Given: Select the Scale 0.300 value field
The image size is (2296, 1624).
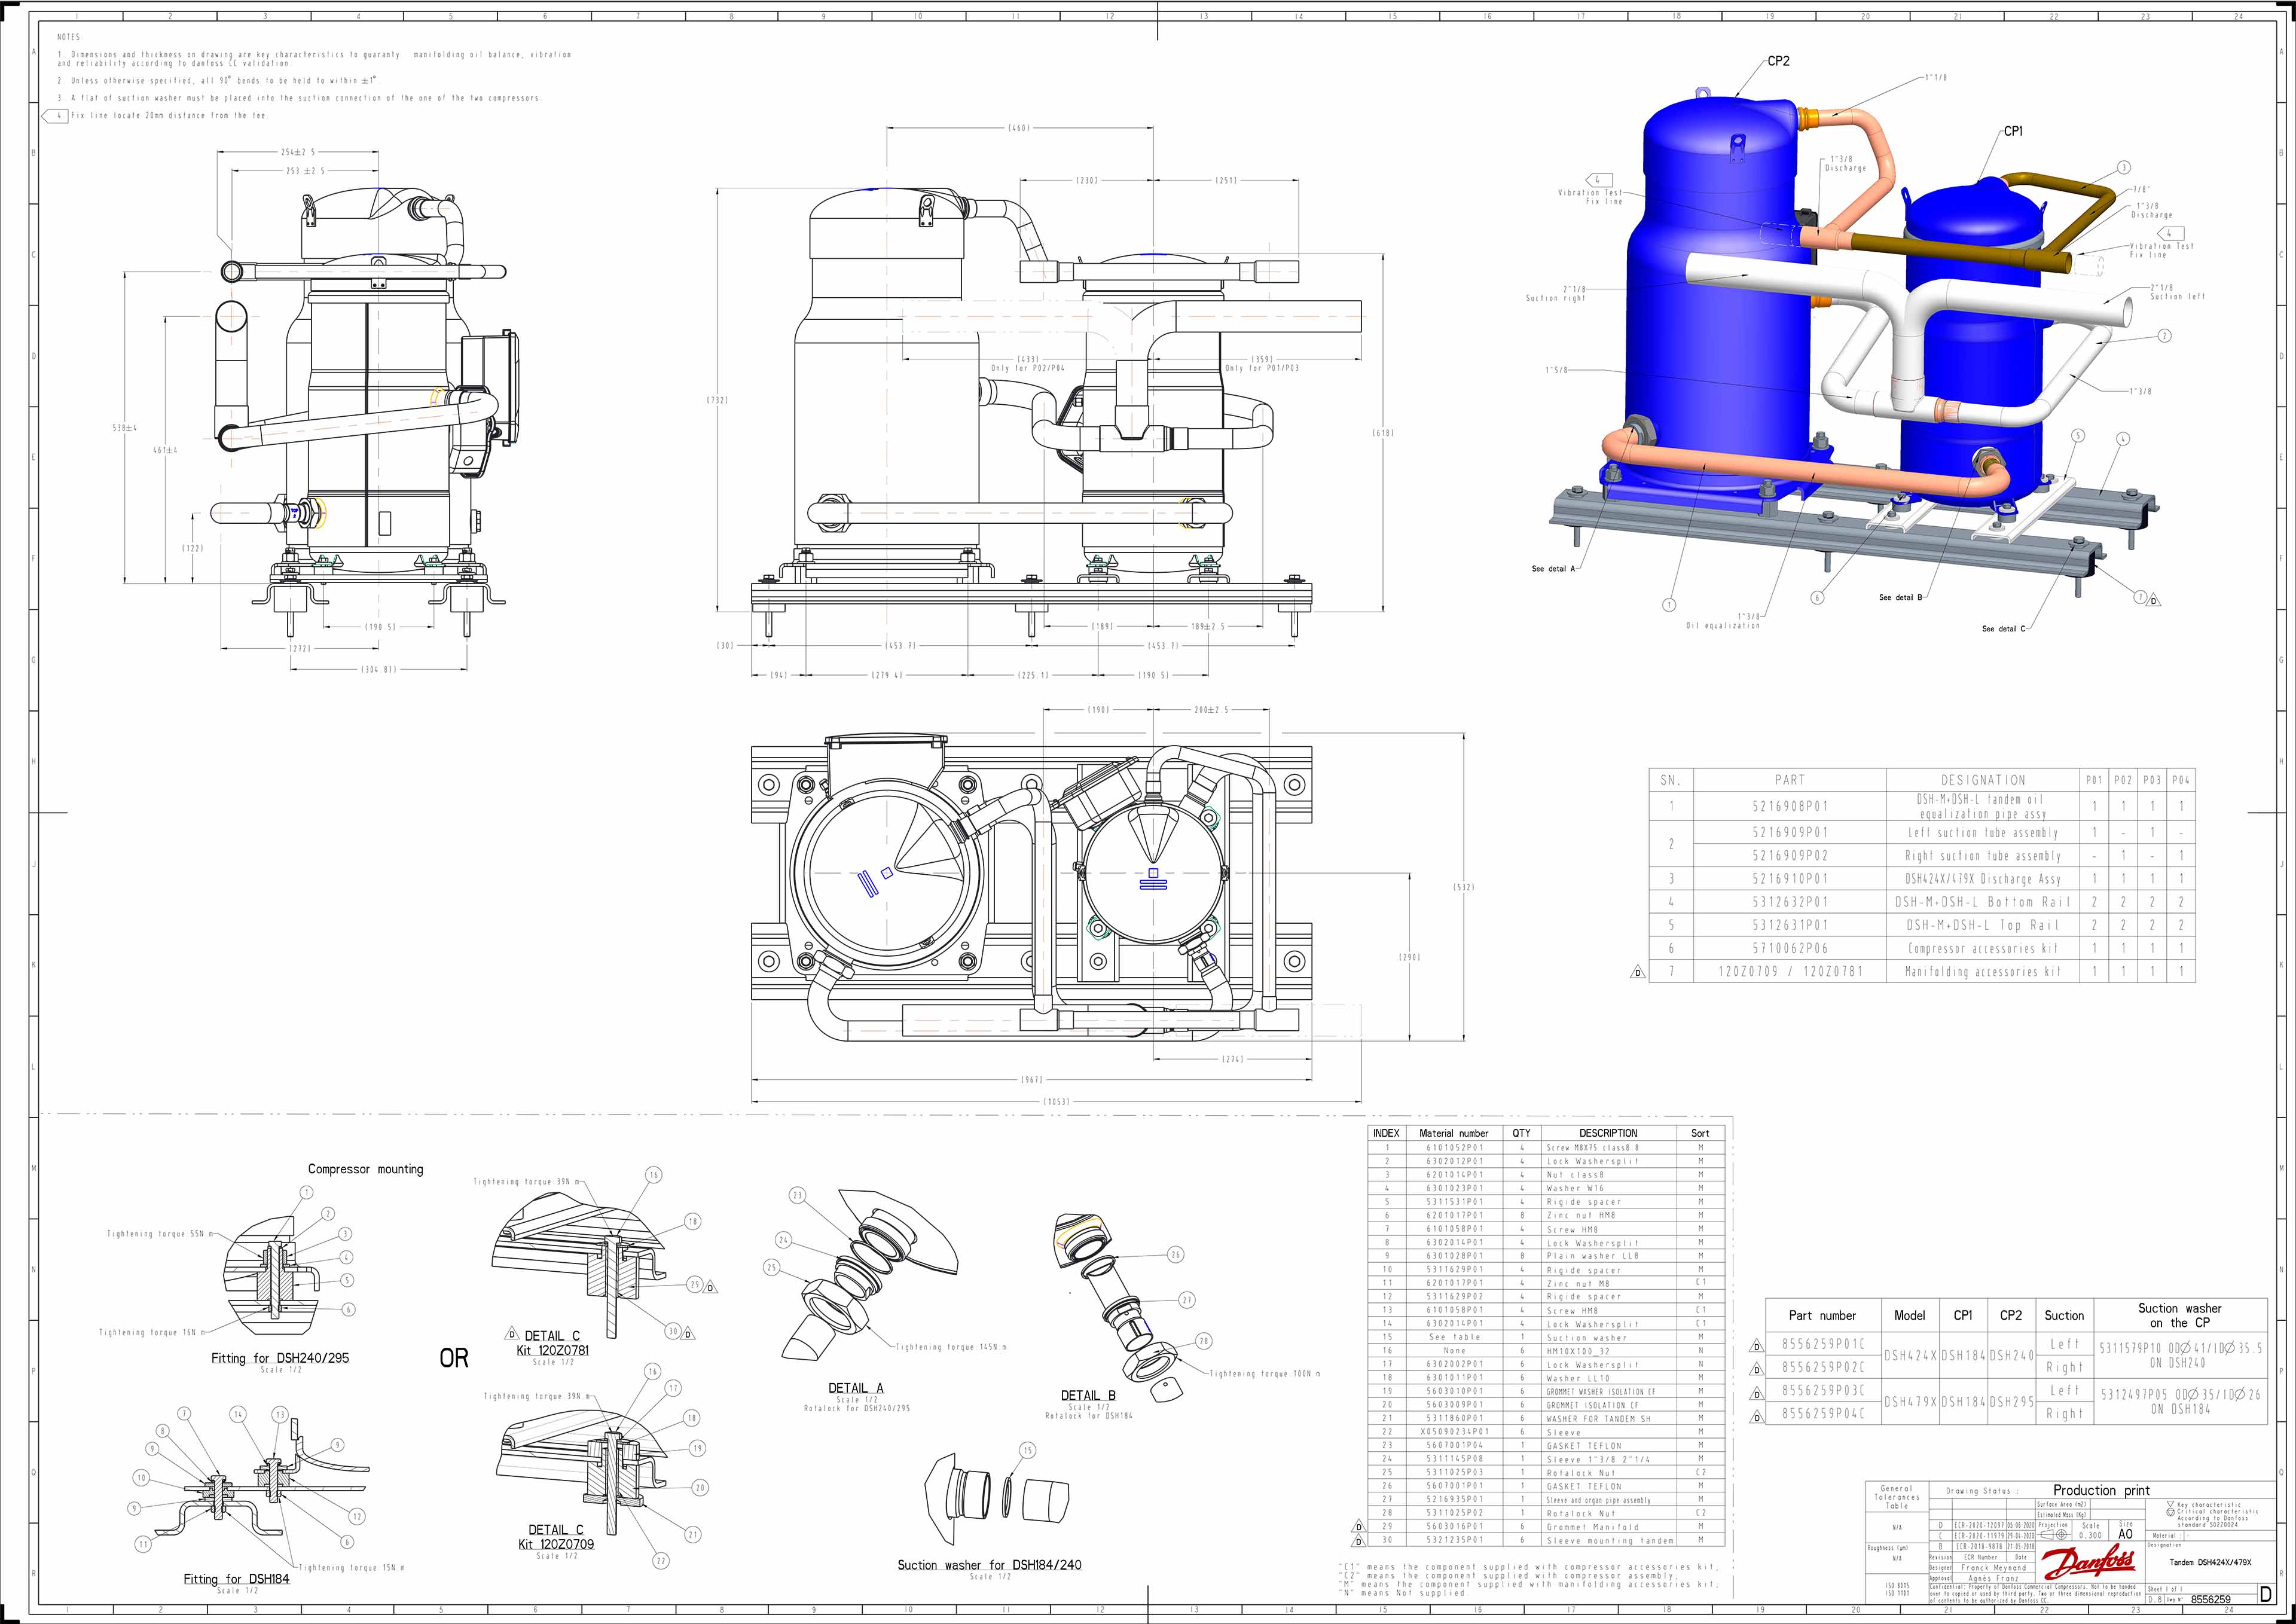Looking at the screenshot, I should (2090, 1537).
